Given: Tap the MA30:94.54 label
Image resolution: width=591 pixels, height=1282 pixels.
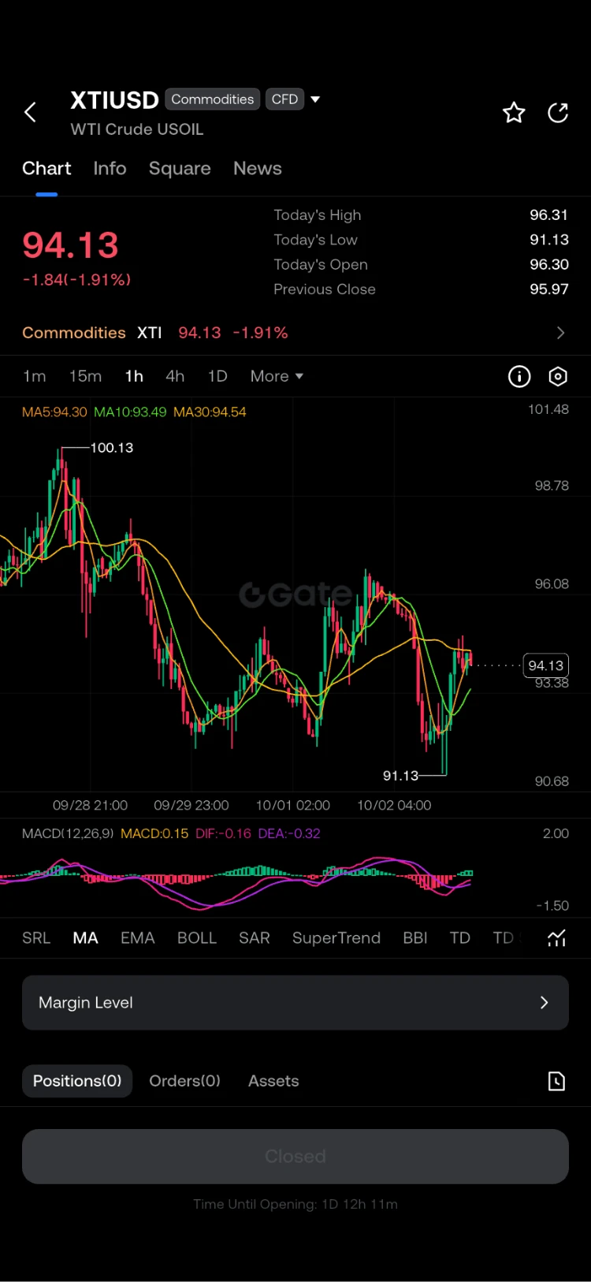Looking at the screenshot, I should click(210, 412).
